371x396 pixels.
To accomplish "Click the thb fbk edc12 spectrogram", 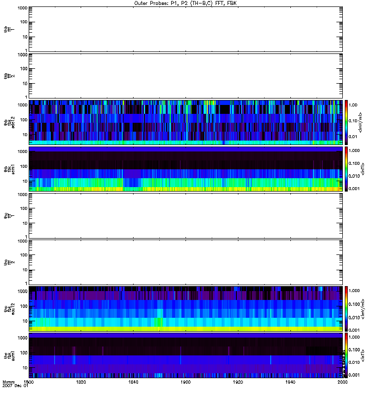I will click(x=185, y=122).
